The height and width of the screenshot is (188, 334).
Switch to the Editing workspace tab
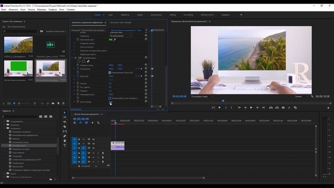(x=173, y=15)
